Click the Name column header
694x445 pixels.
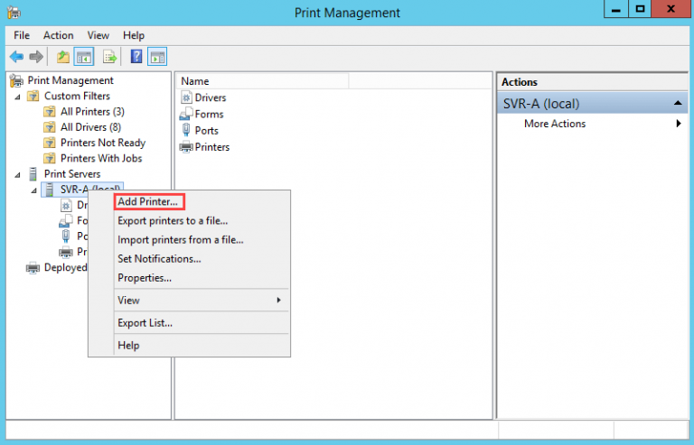[195, 81]
